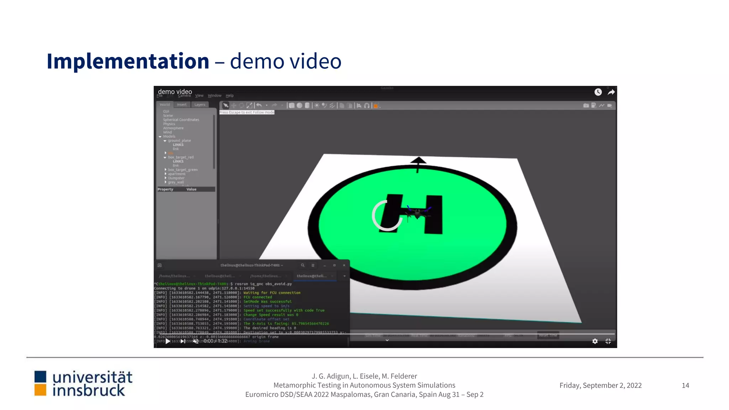
Task: Add a point light via sun icon
Action: point(316,105)
